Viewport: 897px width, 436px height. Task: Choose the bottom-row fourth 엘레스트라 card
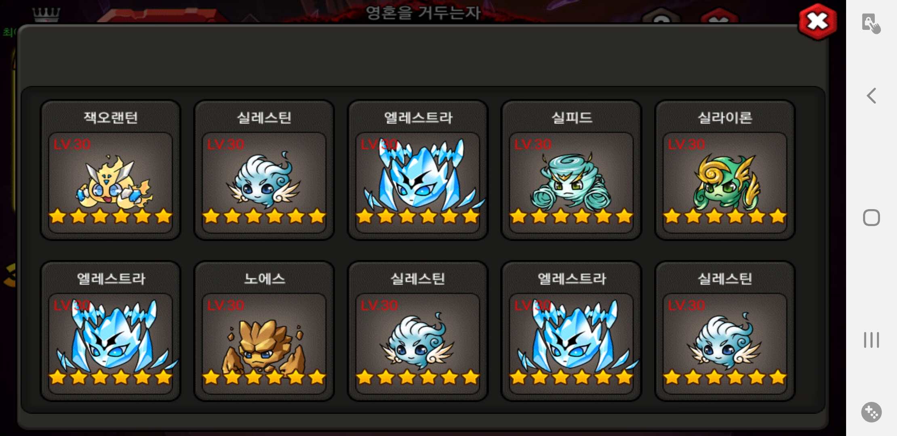pos(571,331)
